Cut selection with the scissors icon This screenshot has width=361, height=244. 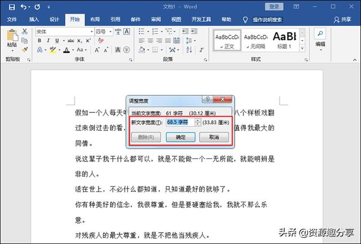point(25,32)
